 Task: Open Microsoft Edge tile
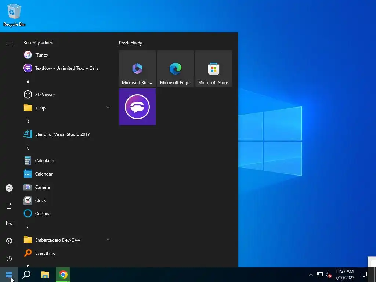(176, 69)
